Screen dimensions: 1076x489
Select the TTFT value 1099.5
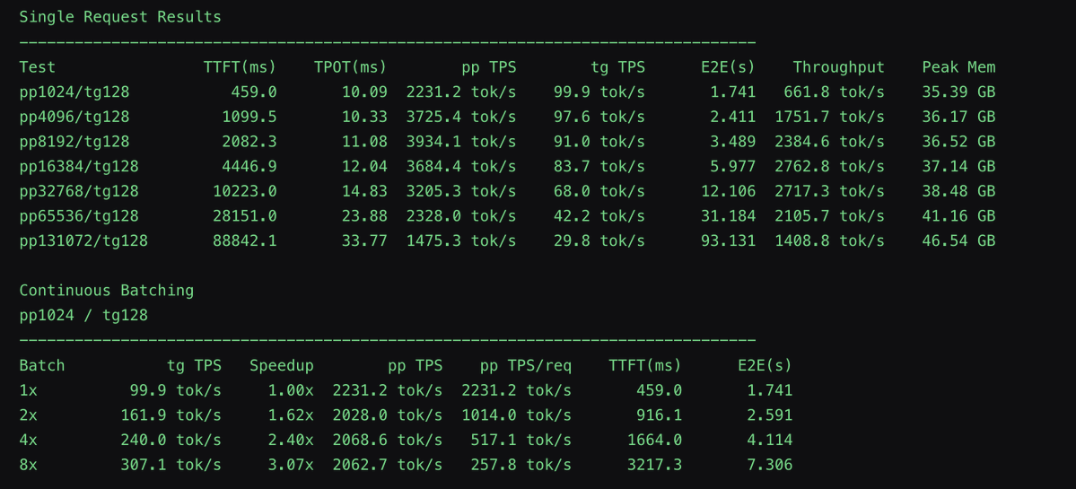pos(249,117)
